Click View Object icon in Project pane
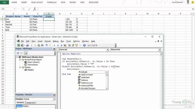The image size is (195, 109). [x=21, y=53]
